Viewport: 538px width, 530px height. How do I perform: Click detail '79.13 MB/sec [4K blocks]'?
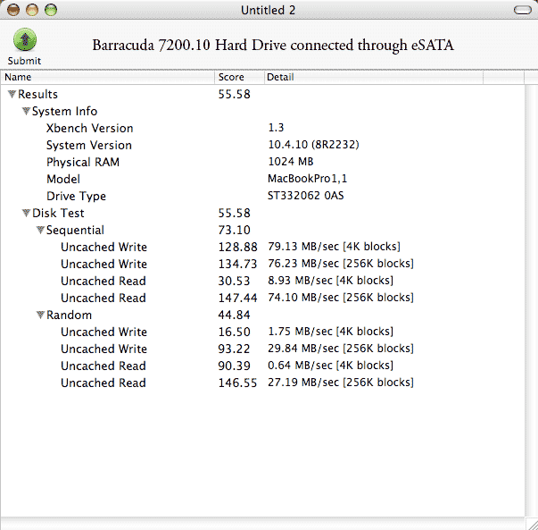335,247
